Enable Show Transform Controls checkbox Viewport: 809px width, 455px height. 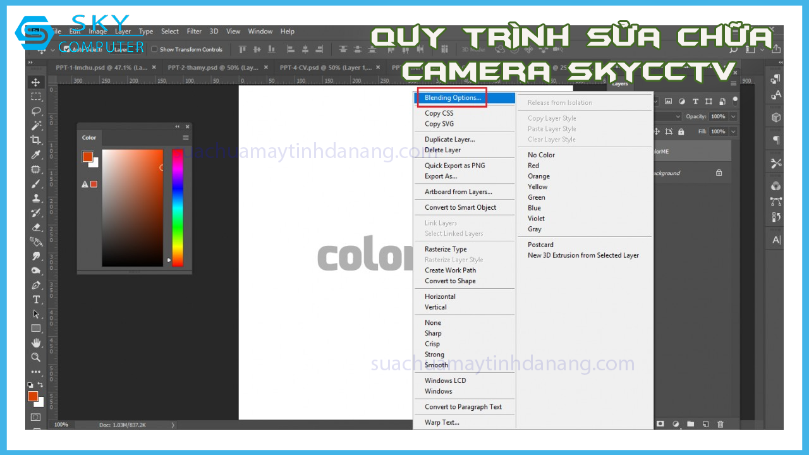[154, 49]
